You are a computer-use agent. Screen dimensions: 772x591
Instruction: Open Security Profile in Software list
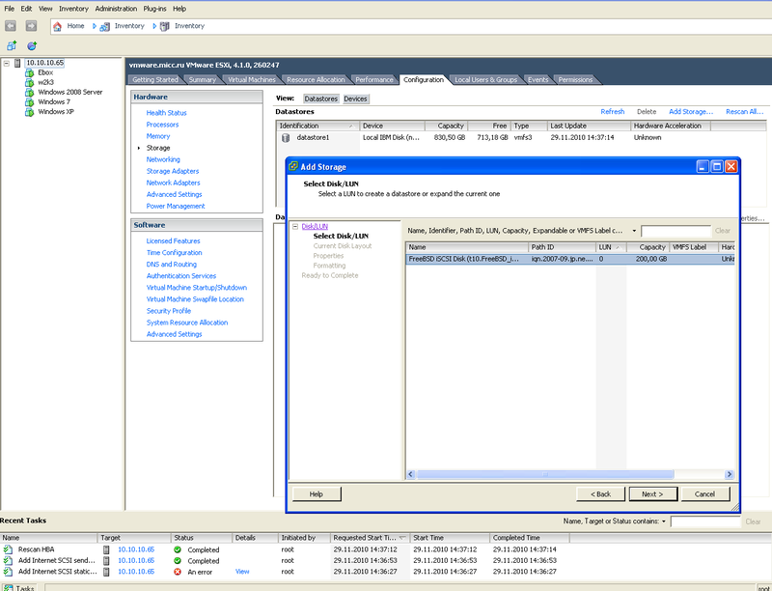click(x=168, y=311)
